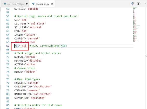The height and width of the screenshot is (109, 147).
Task: Click the SEL_FIRST='sel.first' line
Action: [x=30, y=24]
